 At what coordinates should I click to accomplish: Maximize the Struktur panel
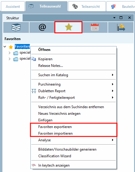click(121, 17)
